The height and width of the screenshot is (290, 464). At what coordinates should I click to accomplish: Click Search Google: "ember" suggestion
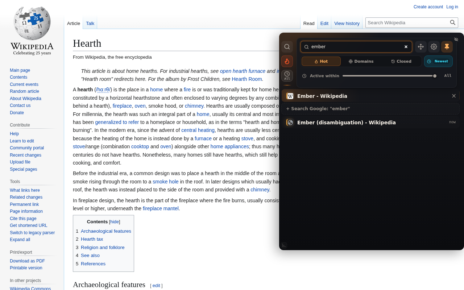pyautogui.click(x=370, y=109)
